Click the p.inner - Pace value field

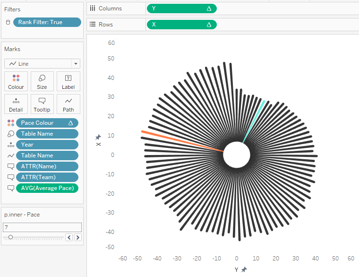point(42,227)
